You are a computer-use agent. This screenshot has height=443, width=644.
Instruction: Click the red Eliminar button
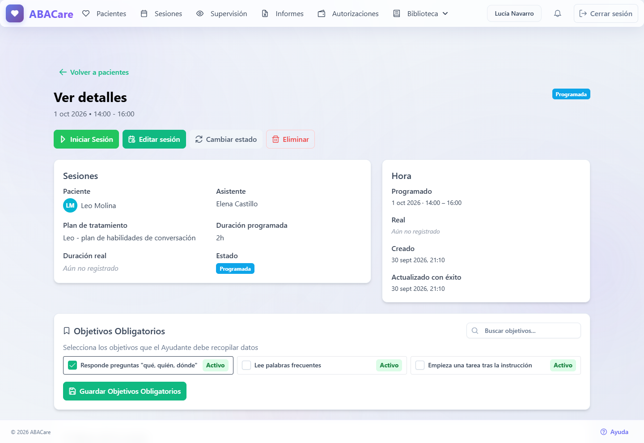click(291, 139)
